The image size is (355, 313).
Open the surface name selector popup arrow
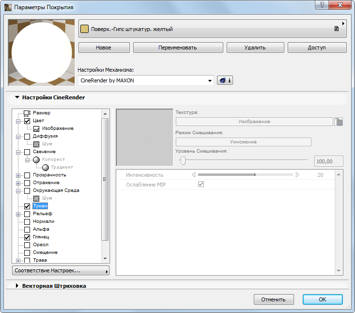343,23
